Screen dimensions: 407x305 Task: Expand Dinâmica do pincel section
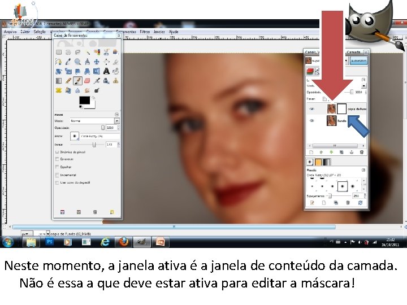pos(57,152)
